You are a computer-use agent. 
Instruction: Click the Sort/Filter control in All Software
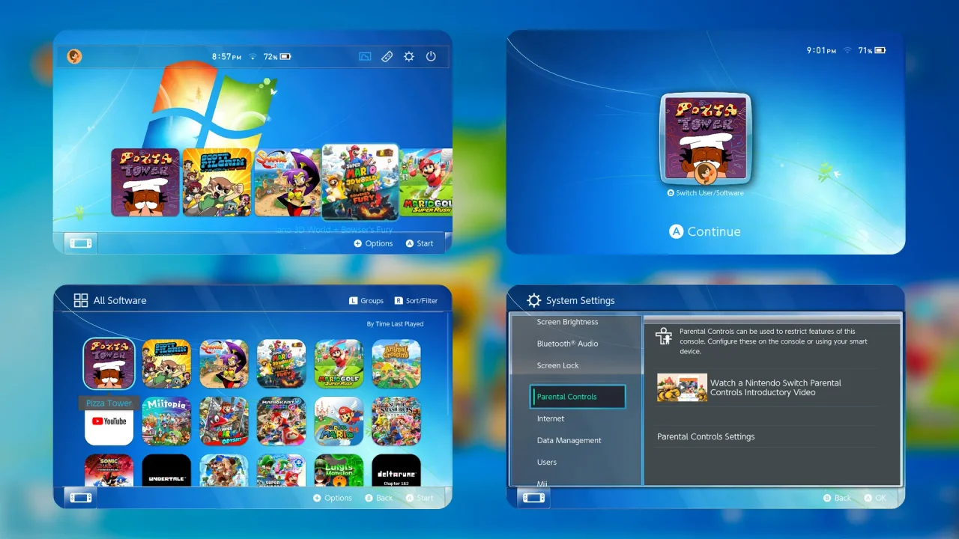coord(416,300)
